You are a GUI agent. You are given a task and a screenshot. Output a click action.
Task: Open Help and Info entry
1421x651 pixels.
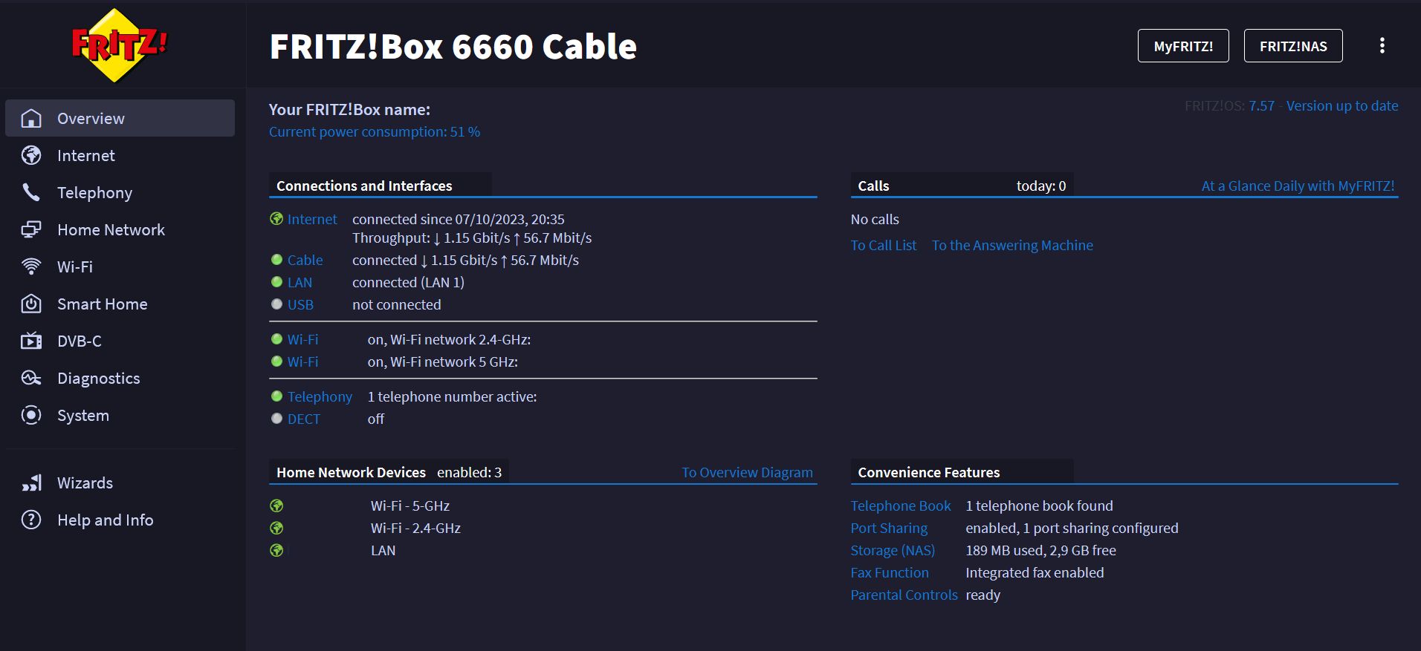(x=120, y=520)
